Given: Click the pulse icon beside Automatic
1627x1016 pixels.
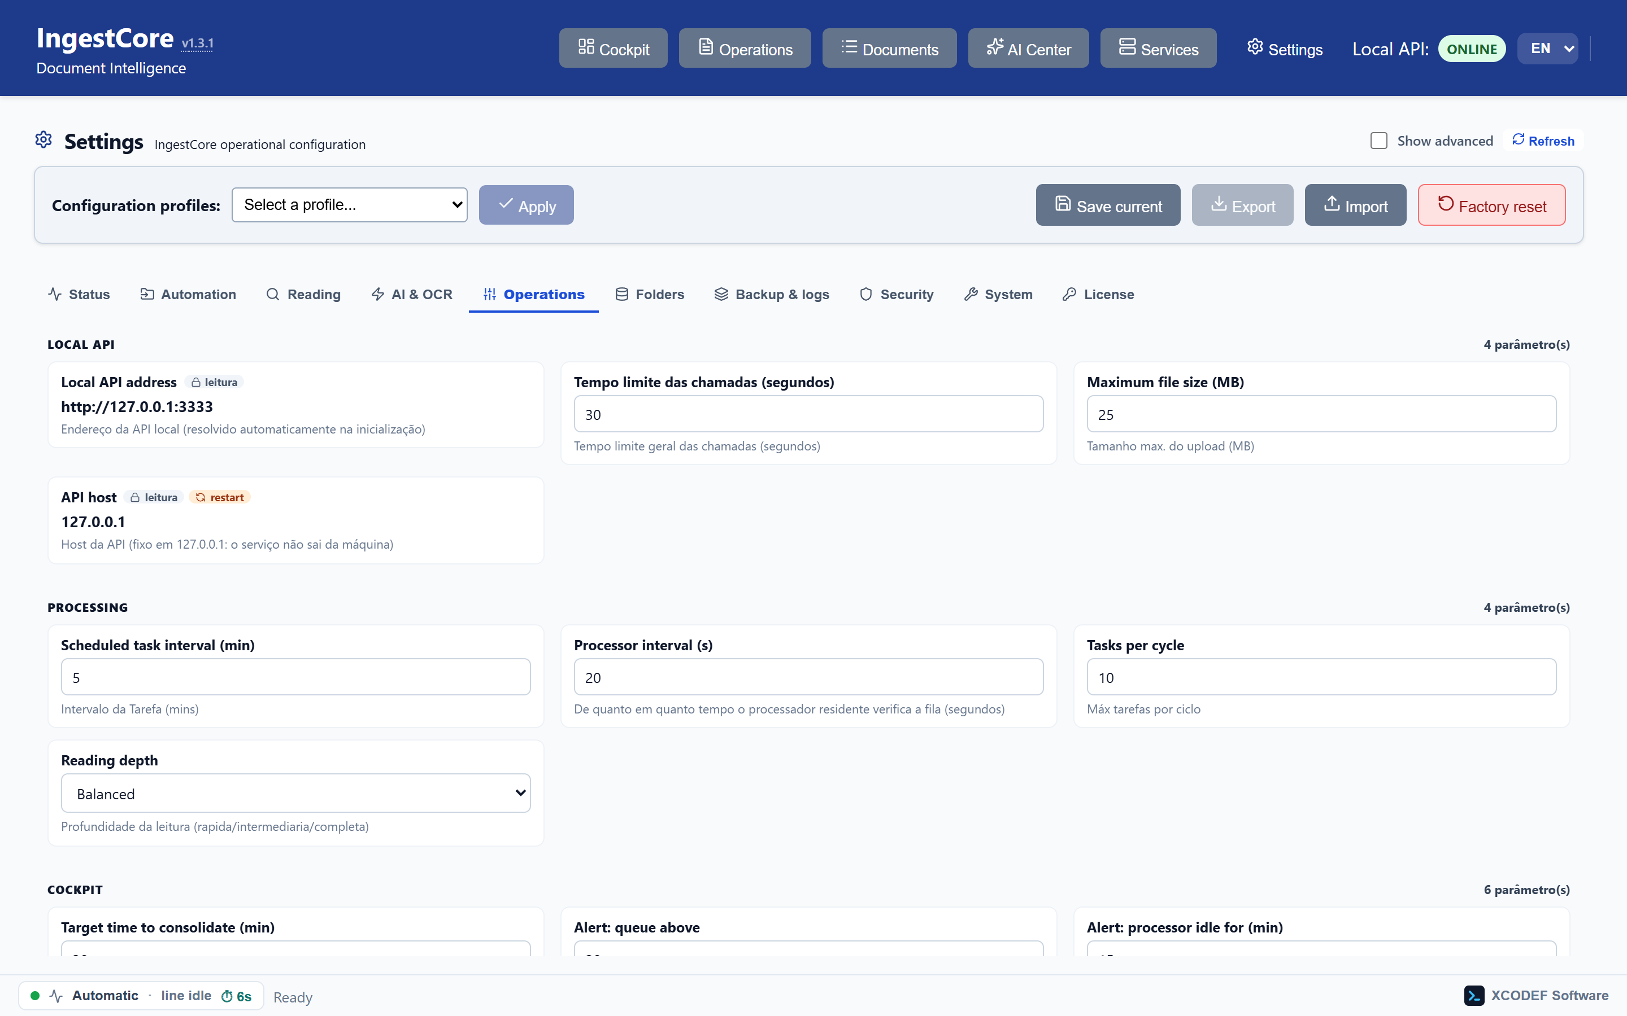Looking at the screenshot, I should tap(56, 995).
